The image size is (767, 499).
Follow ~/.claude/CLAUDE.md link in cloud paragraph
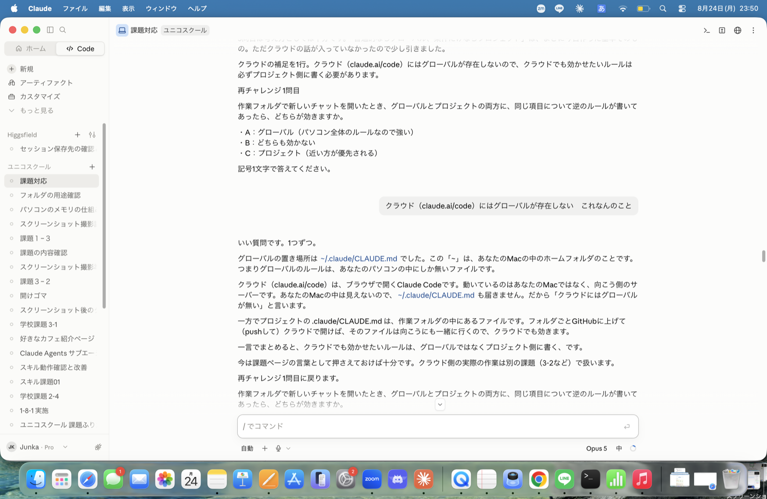pyautogui.click(x=436, y=295)
